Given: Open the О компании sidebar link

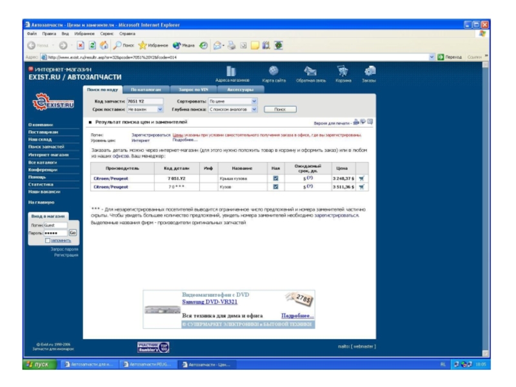Looking at the screenshot, I should click(x=41, y=124).
